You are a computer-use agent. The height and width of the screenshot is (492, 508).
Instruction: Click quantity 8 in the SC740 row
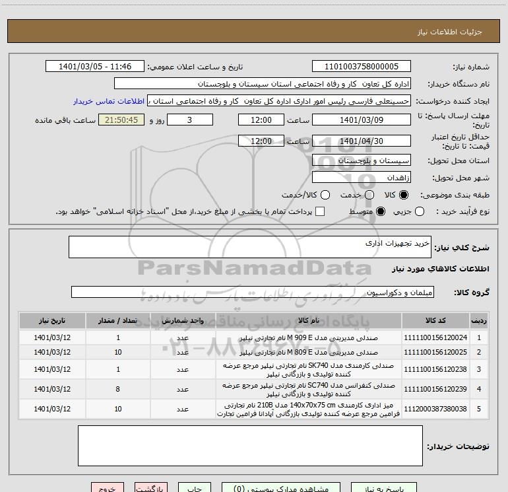[118, 389]
